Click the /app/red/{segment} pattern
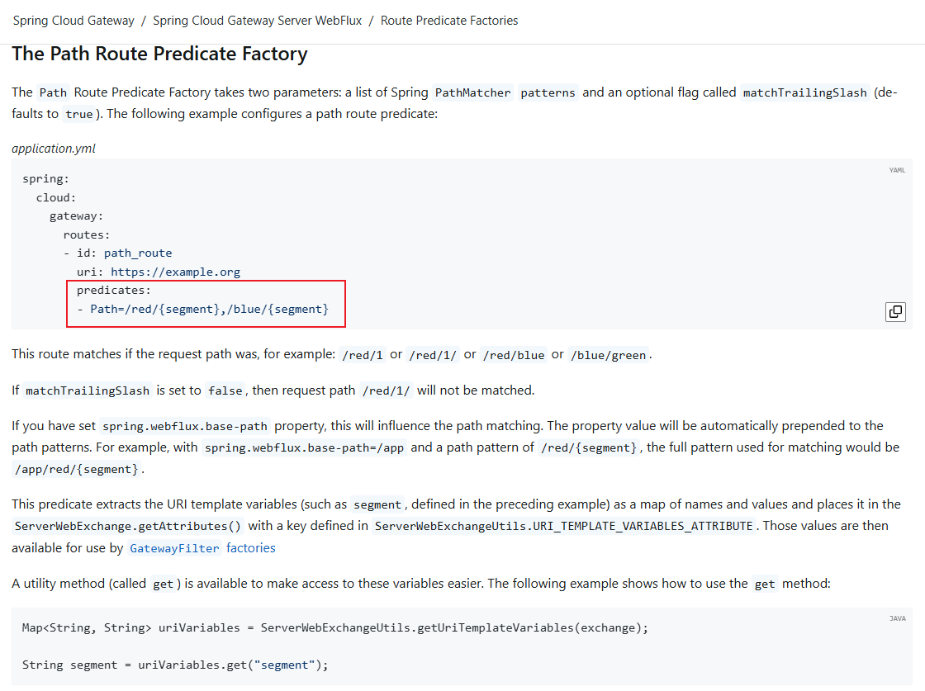 tap(77, 469)
